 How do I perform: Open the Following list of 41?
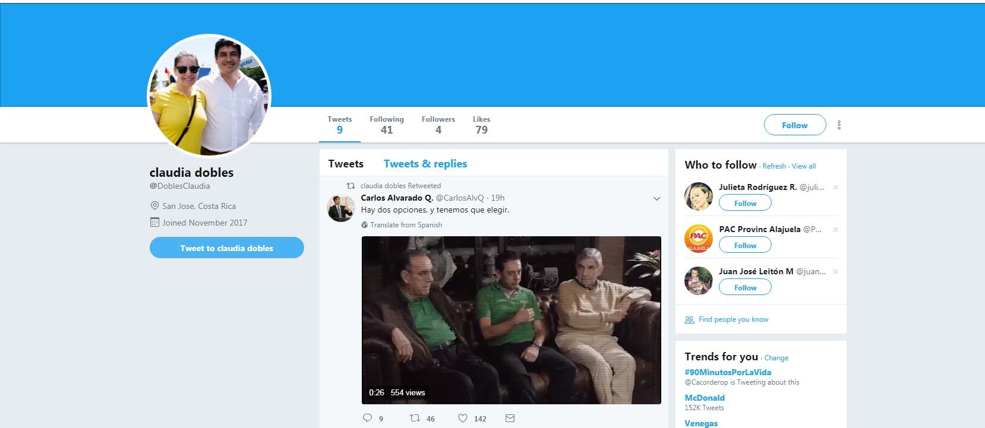pyautogui.click(x=386, y=125)
